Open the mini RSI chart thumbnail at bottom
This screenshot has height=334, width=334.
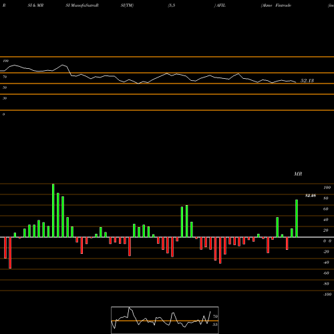[x=165, y=320]
